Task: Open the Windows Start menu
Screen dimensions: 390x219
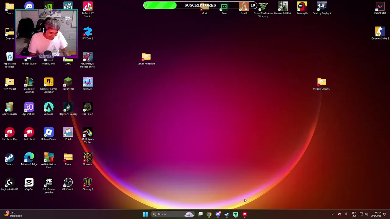Action: pyautogui.click(x=146, y=214)
